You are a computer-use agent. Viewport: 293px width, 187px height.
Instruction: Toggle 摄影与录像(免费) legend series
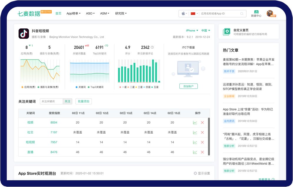point(48,87)
